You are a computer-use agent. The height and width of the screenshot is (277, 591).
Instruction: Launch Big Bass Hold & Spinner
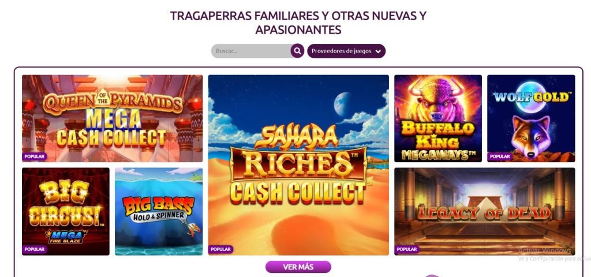point(159,211)
